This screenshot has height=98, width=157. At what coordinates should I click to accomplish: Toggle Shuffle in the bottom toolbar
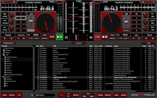pyautogui.click(x=100, y=95)
